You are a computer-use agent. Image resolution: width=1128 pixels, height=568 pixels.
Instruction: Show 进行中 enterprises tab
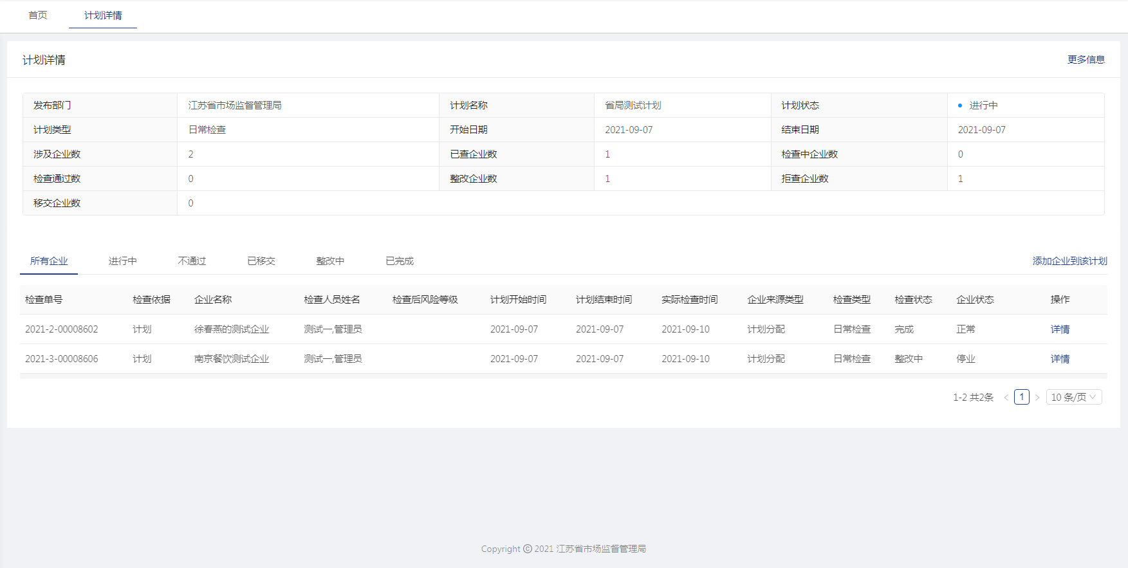[x=122, y=261]
